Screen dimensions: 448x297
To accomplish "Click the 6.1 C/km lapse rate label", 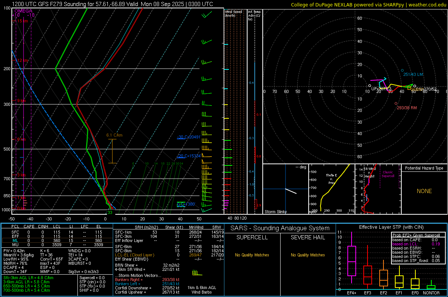I will 114,135.
